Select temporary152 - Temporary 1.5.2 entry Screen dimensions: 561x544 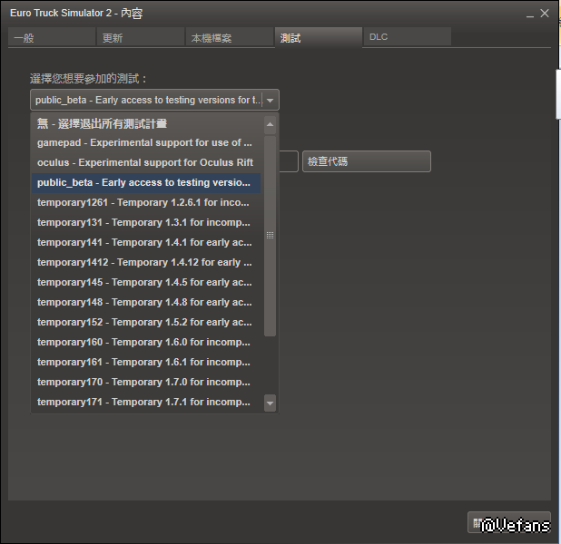[x=146, y=323]
